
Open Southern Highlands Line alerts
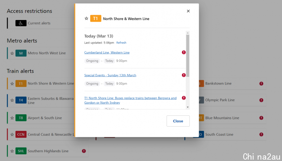tap(48, 151)
